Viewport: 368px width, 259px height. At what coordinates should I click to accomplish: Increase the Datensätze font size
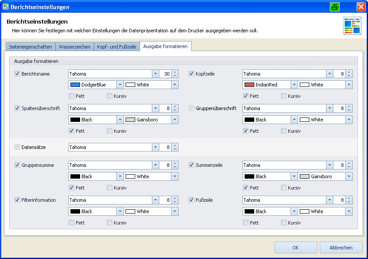tap(175, 145)
